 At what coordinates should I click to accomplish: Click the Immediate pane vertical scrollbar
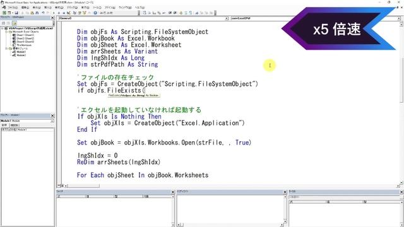(285, 209)
